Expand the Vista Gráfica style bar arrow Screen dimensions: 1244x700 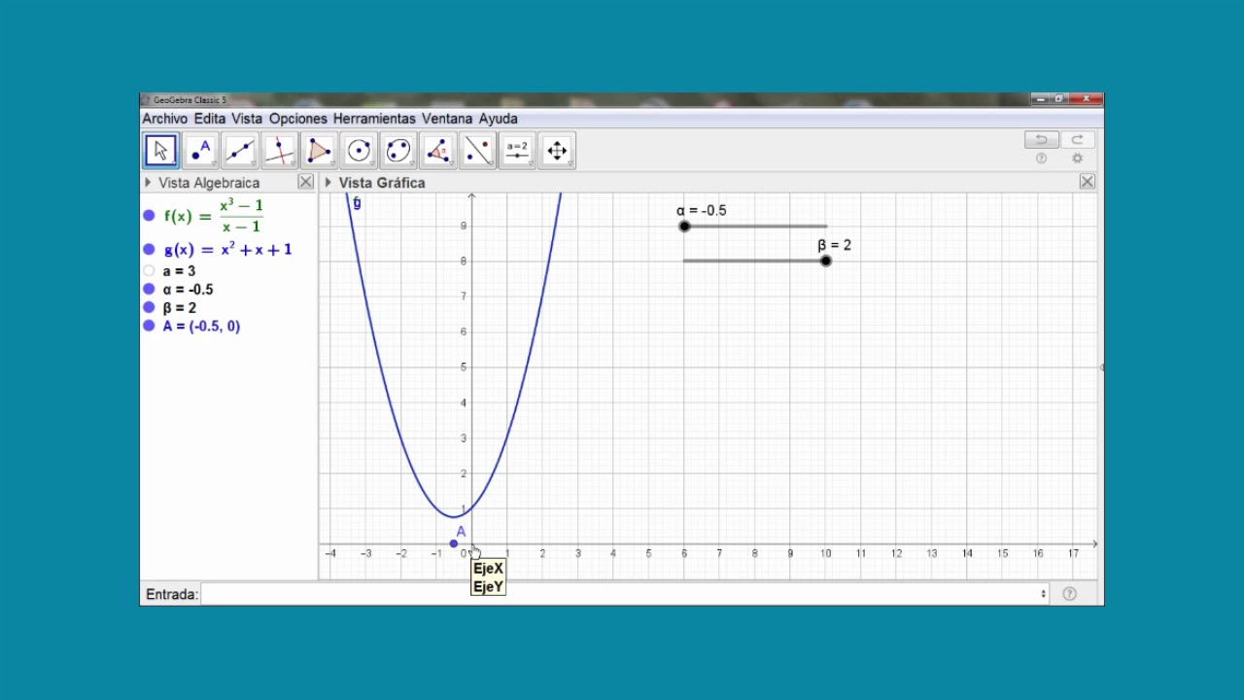pos(328,182)
